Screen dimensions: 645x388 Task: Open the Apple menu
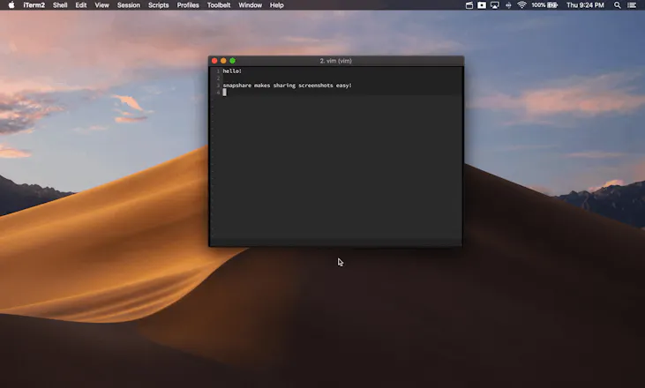pyautogui.click(x=11, y=5)
